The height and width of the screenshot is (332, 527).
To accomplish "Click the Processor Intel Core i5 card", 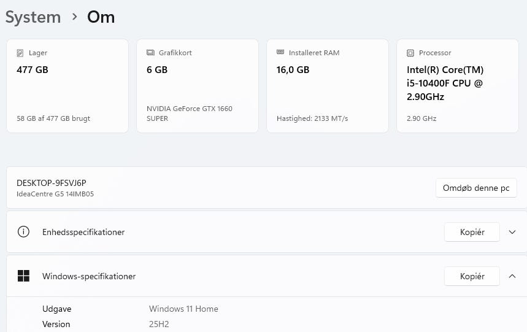I will coord(458,86).
